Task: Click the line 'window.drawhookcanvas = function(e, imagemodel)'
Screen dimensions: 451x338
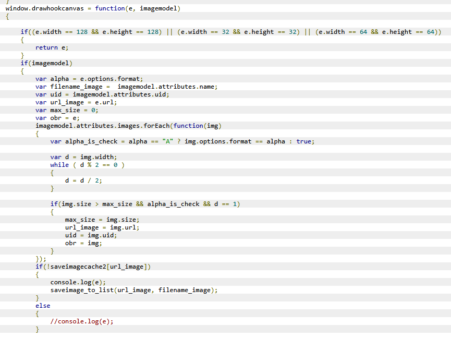Action: pos(93,8)
